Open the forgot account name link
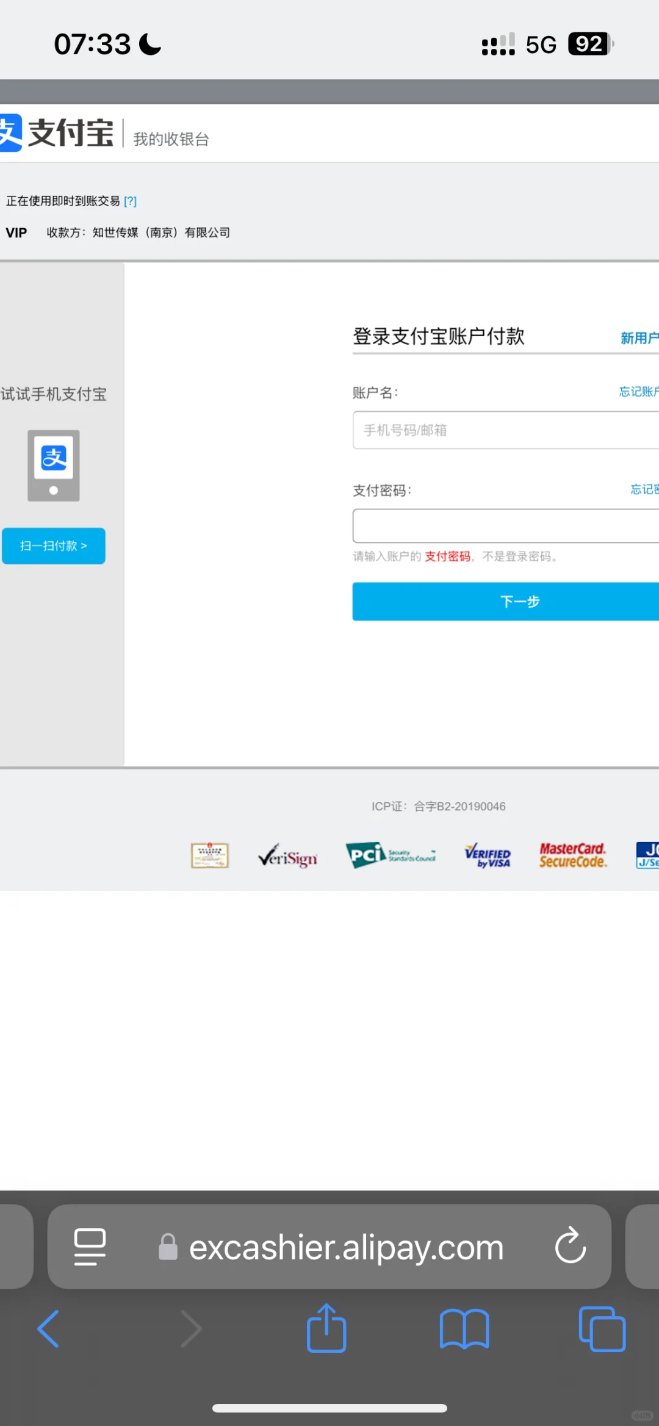 coord(639,392)
